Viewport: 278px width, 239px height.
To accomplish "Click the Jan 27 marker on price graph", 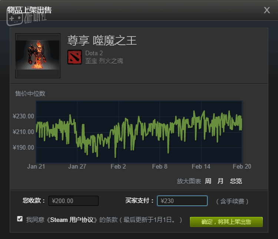I will pyautogui.click(x=77, y=166).
